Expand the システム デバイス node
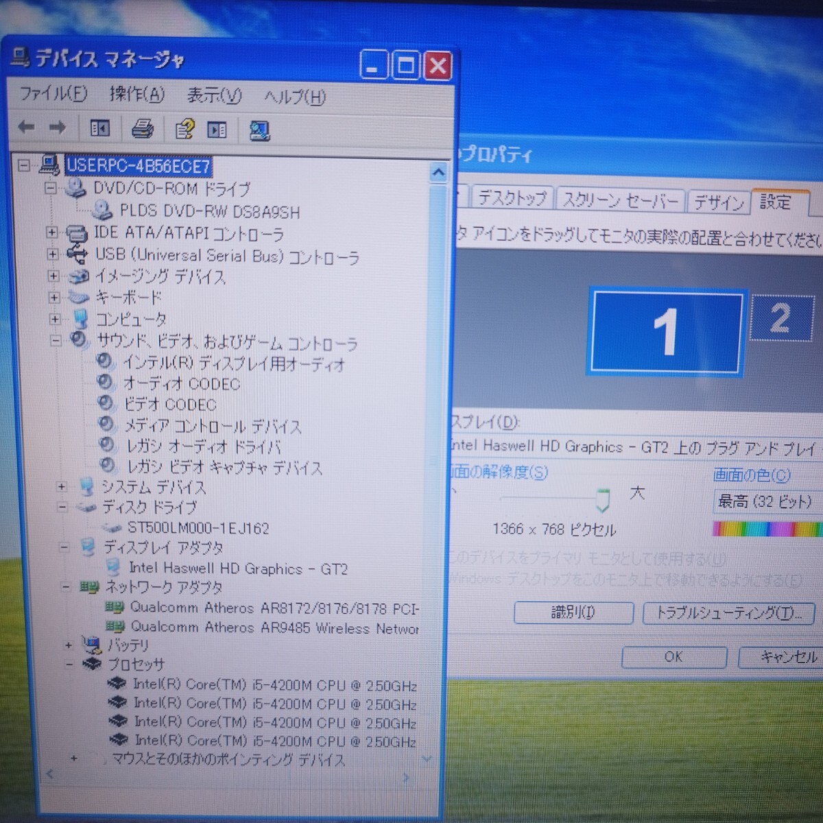 pyautogui.click(x=62, y=487)
